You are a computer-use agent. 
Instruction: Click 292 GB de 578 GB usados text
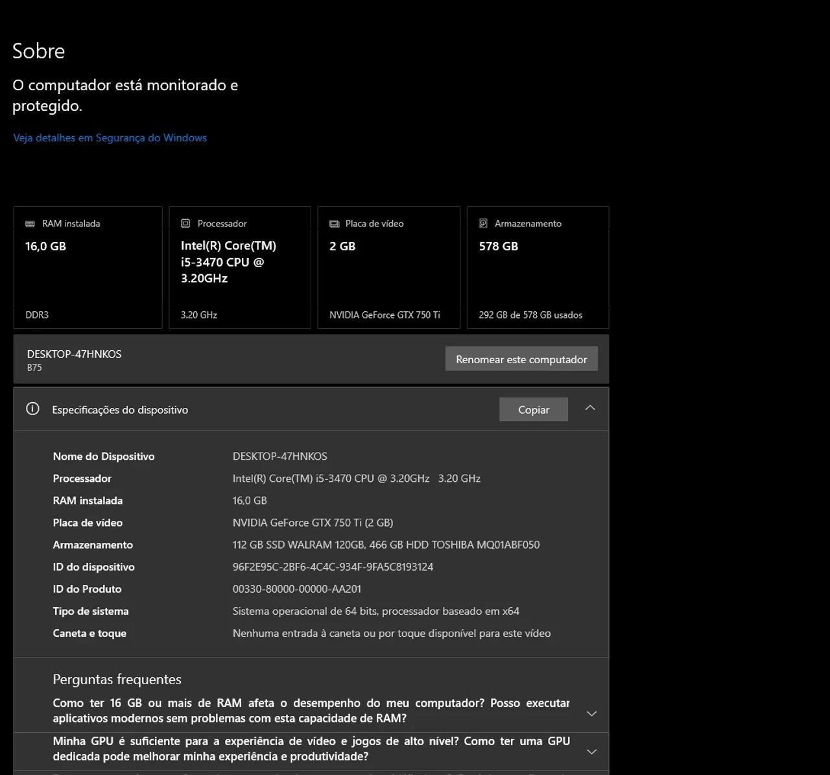530,315
